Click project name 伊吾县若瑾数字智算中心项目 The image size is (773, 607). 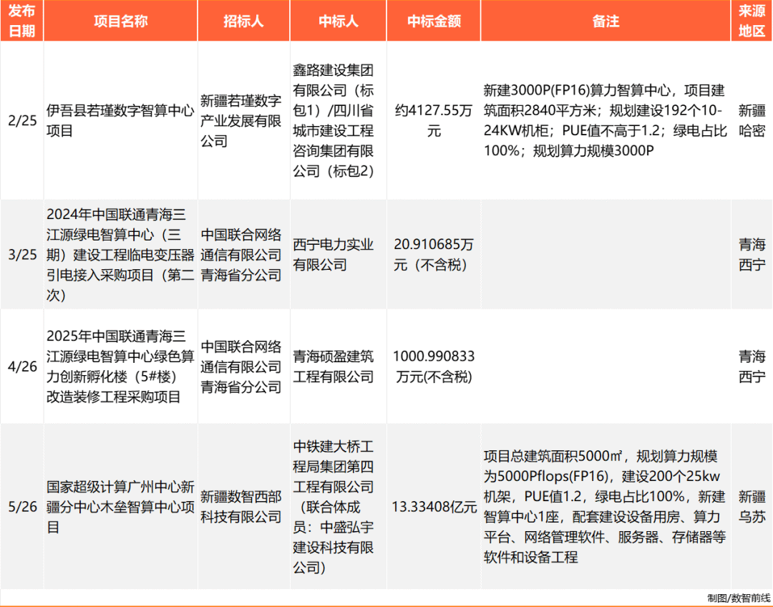[x=120, y=121]
